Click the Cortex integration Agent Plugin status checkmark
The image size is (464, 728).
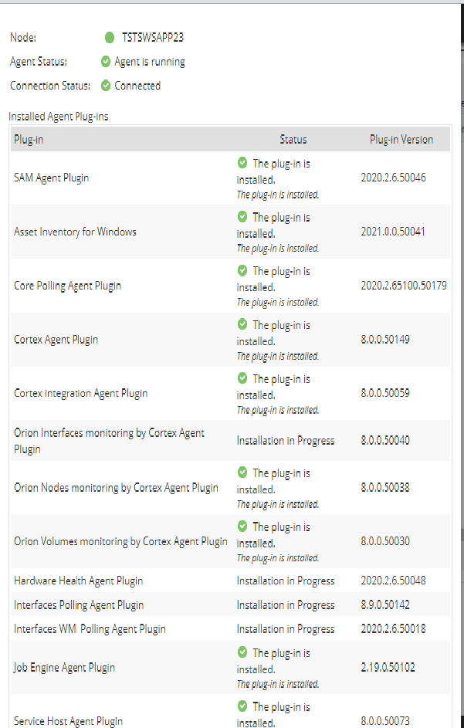tap(242, 378)
